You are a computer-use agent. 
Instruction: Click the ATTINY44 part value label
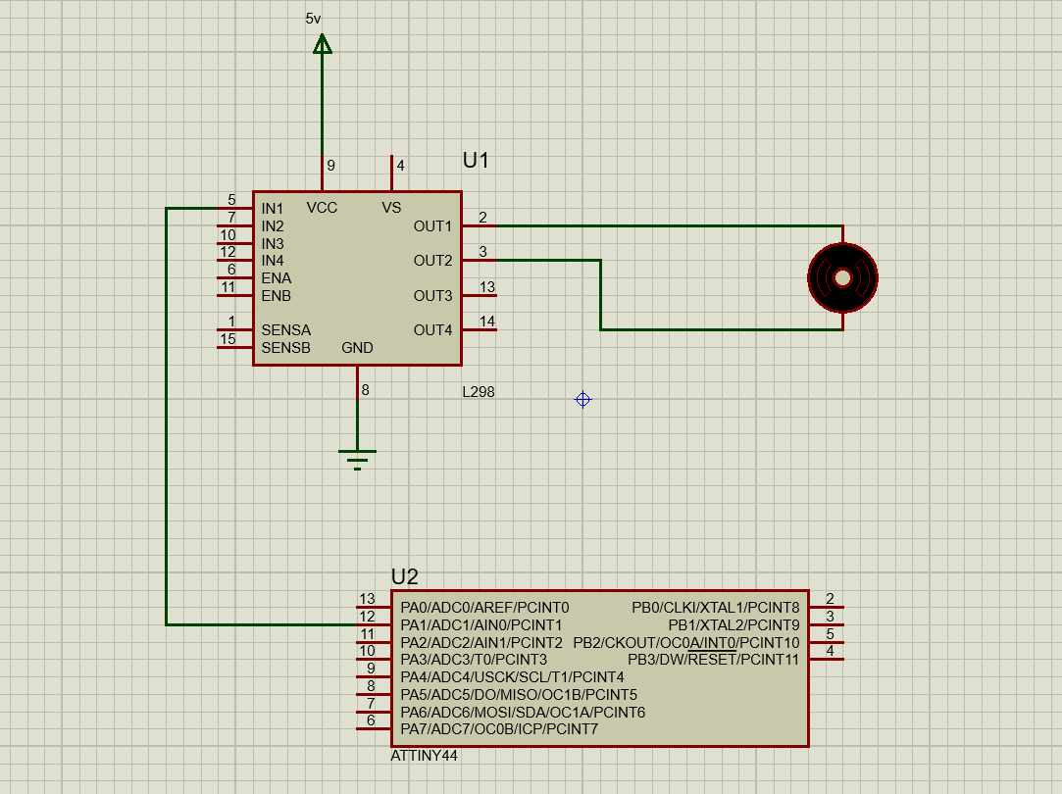pyautogui.click(x=424, y=756)
